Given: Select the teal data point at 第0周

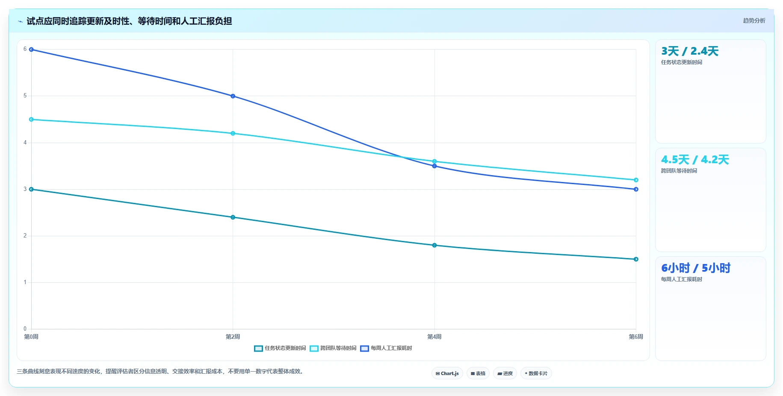Looking at the screenshot, I should (31, 189).
